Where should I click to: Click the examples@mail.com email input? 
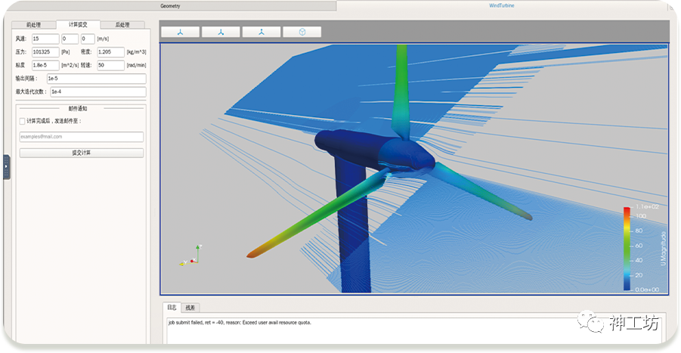81,137
